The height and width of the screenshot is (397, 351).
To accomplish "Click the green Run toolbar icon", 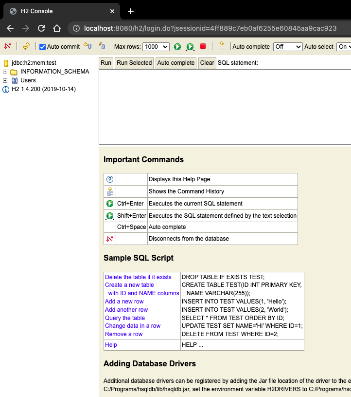I will click(x=177, y=47).
